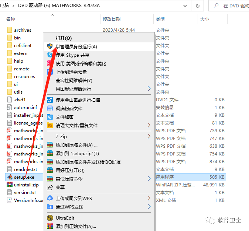Click the icon beside 用好压打开(Q)
This screenshot has width=249, height=231.
pyautogui.click(x=50, y=170)
